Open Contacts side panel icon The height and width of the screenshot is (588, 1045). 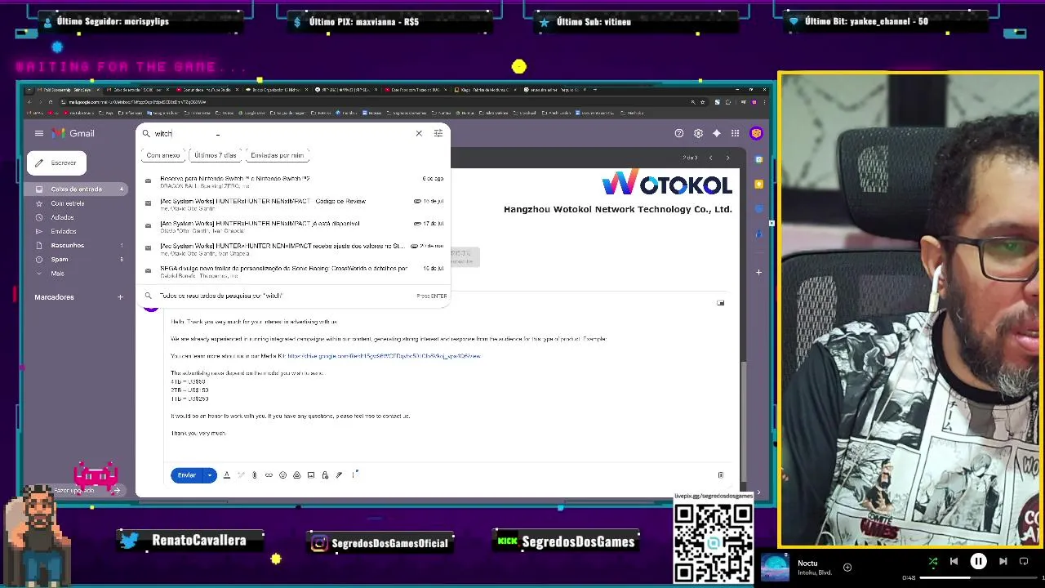tap(758, 234)
